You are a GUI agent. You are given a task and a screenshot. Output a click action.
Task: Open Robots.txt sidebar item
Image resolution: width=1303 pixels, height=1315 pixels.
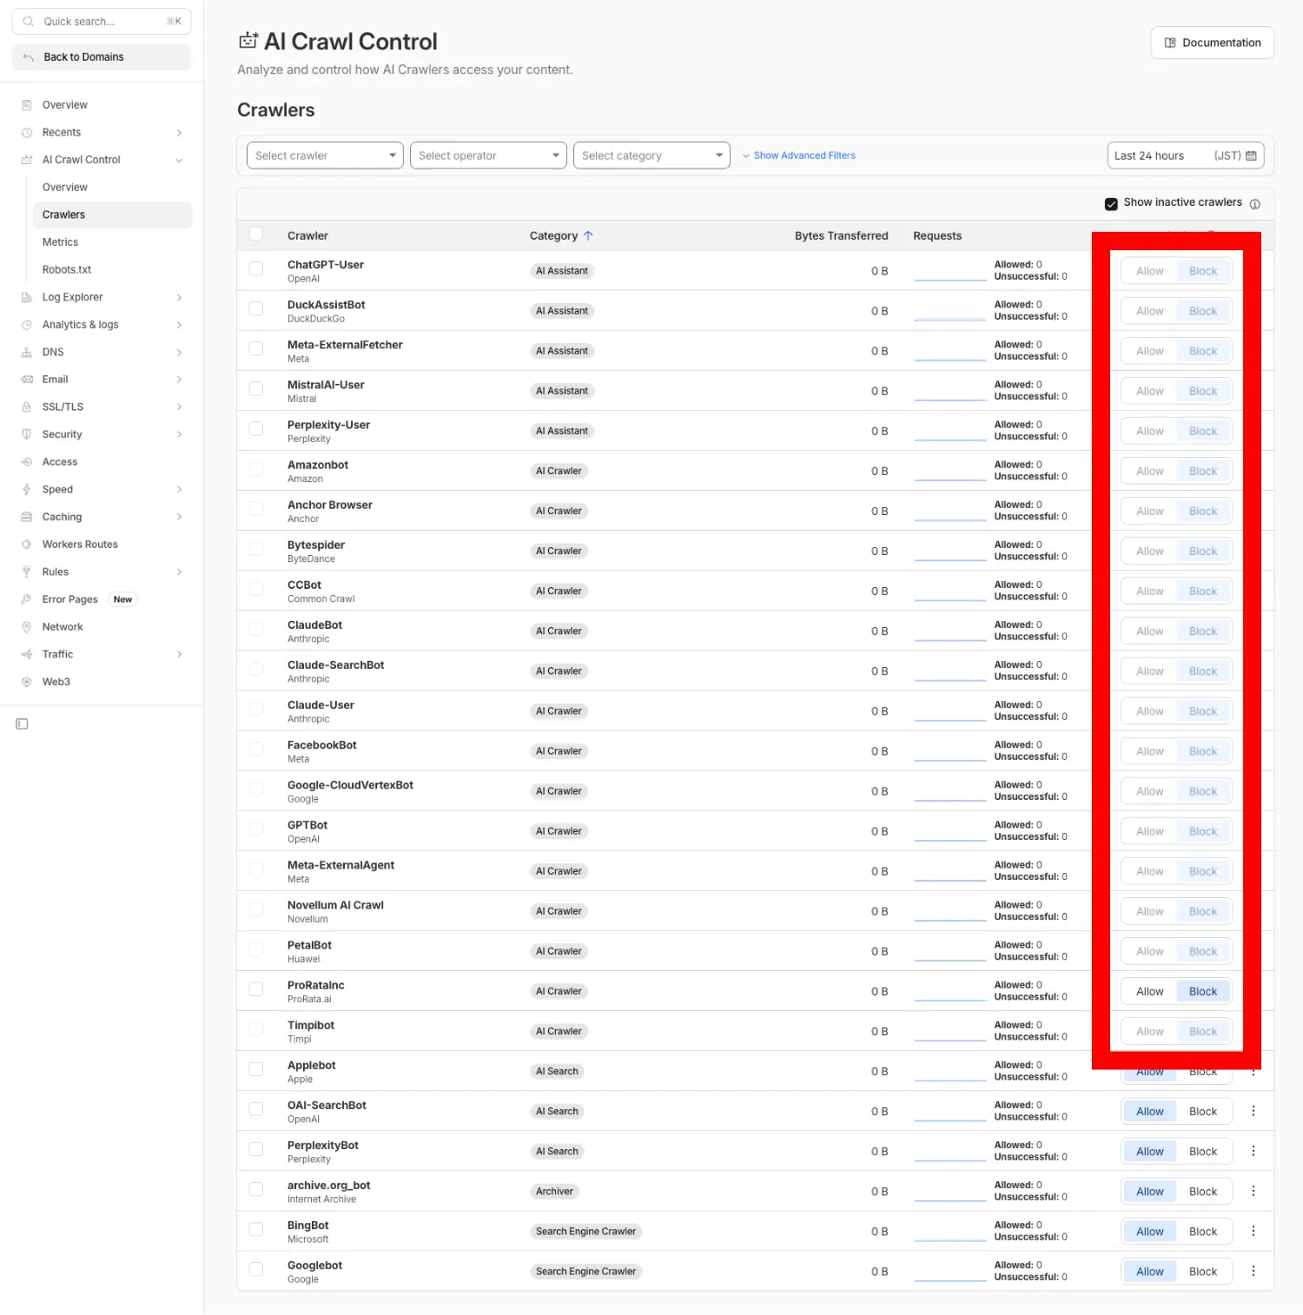click(x=67, y=270)
